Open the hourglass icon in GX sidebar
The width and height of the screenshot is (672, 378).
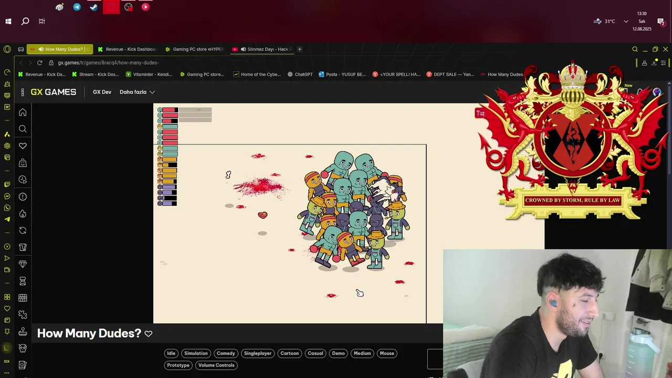pyautogui.click(x=23, y=281)
